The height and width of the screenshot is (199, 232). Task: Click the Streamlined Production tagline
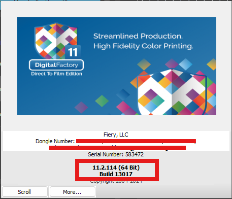[138, 36]
